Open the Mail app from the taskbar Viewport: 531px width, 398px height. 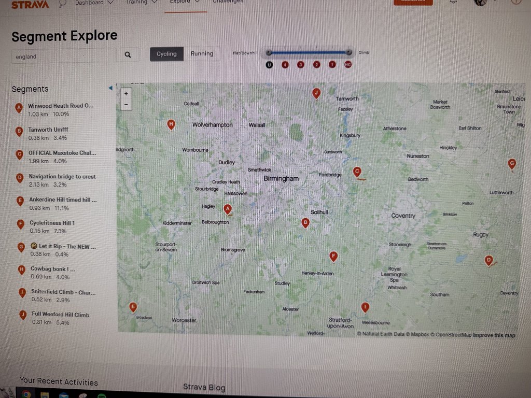pyautogui.click(x=63, y=395)
